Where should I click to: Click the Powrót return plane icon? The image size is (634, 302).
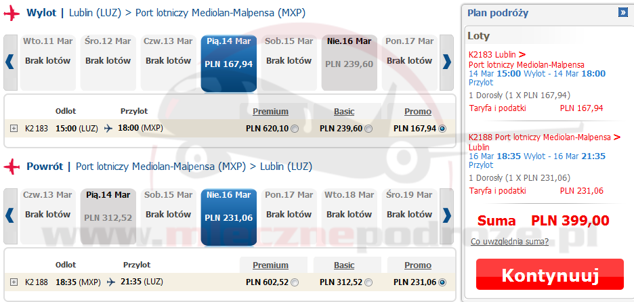[x=12, y=167]
